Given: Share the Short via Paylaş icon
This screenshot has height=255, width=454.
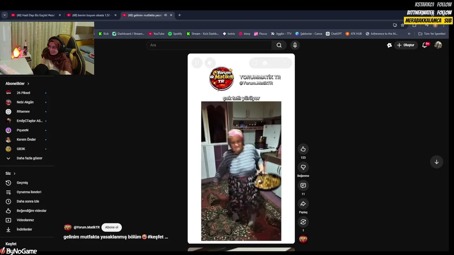Looking at the screenshot, I should point(303,204).
